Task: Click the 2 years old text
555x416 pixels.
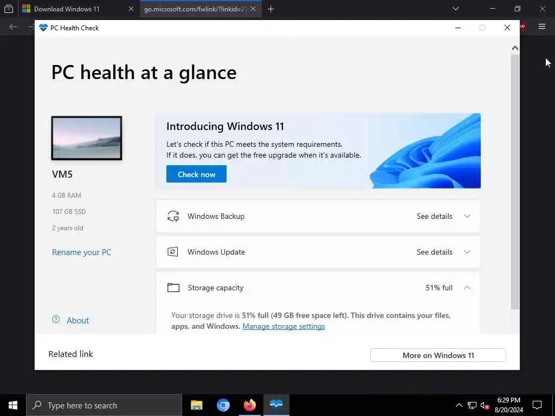Action: click(67, 228)
